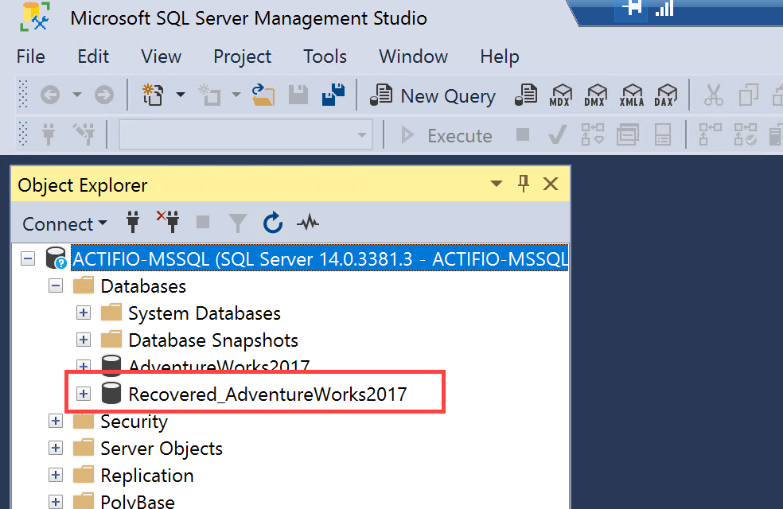Click the Save floppy disk icon
The height and width of the screenshot is (509, 783).
[298, 95]
